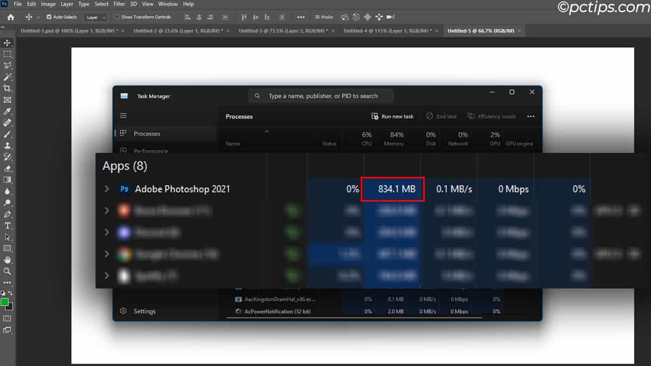
Task: Toggle Show Transform Controls
Action: pos(118,17)
